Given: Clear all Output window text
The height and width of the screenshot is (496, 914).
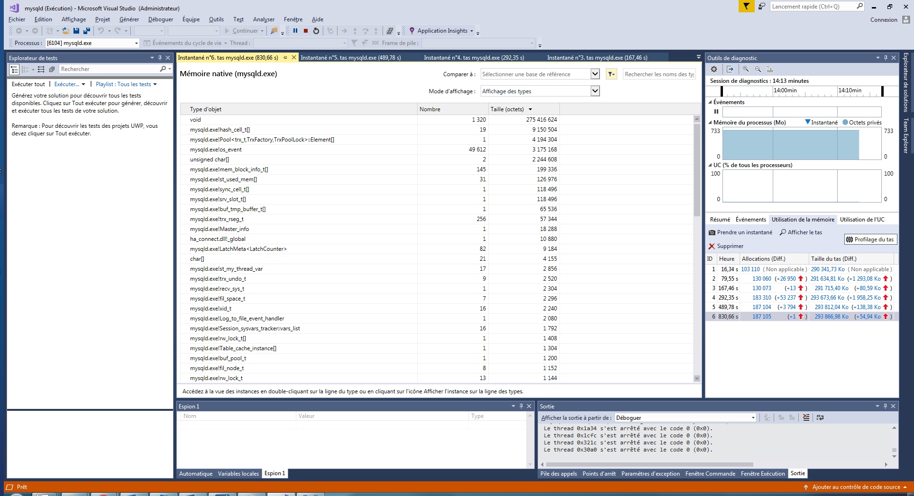Looking at the screenshot, I should 806,417.
